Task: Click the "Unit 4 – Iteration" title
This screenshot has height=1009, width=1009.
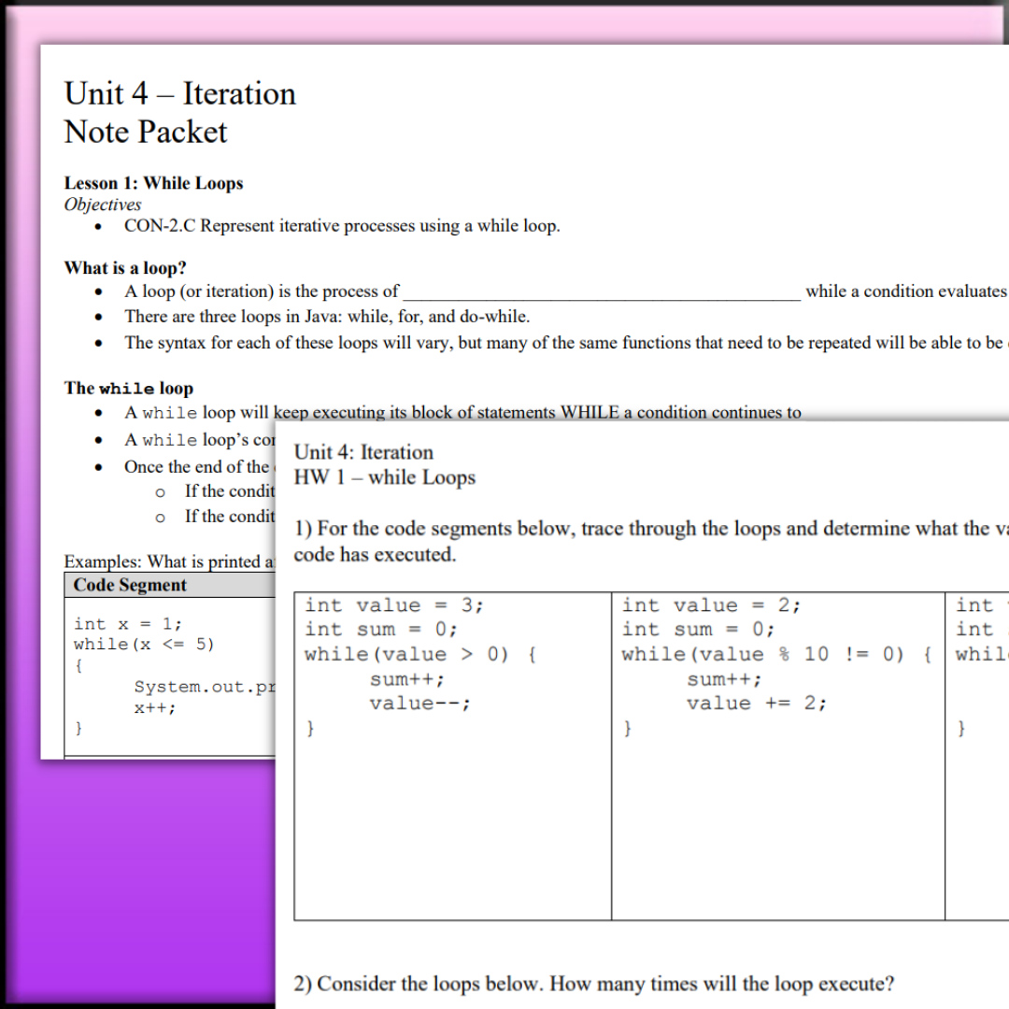Action: click(x=179, y=93)
